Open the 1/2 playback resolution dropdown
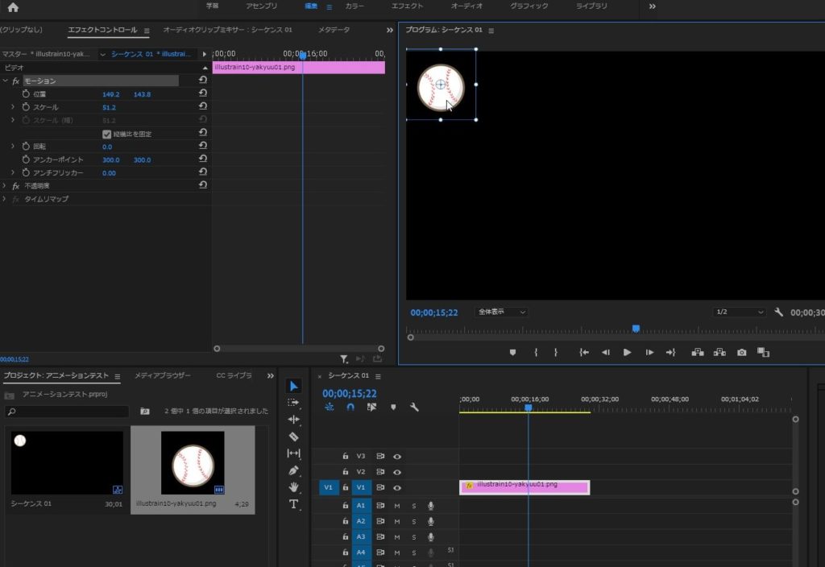Viewport: 825px width, 567px height. [739, 312]
